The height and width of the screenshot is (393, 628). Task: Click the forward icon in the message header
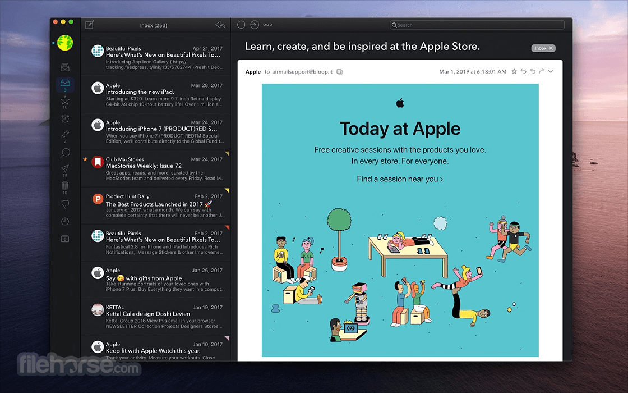(542, 71)
